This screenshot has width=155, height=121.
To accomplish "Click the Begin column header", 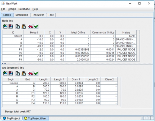I will [x=11, y=79].
